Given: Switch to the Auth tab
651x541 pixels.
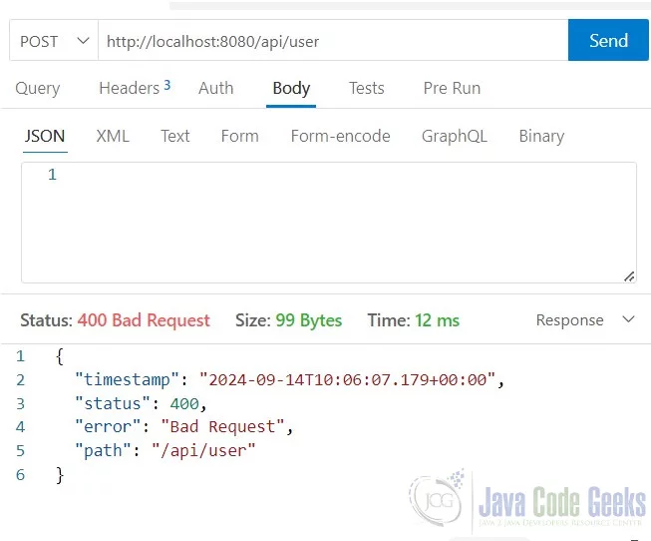Looking at the screenshot, I should (216, 88).
